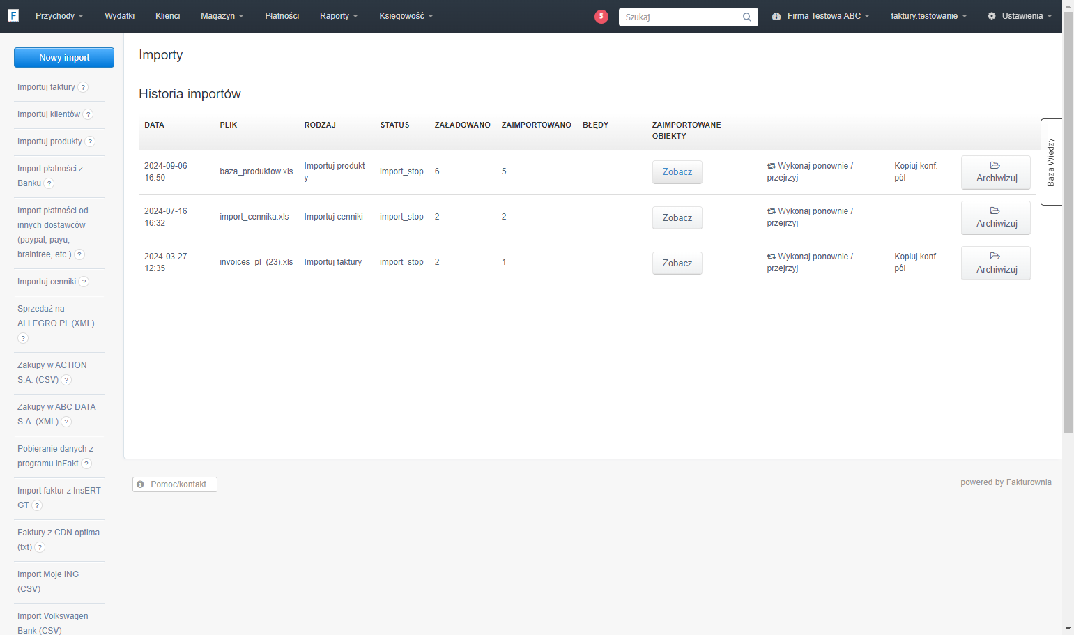This screenshot has width=1074, height=635.
Task: Click help icon beside Importuj klientów
Action: click(88, 114)
